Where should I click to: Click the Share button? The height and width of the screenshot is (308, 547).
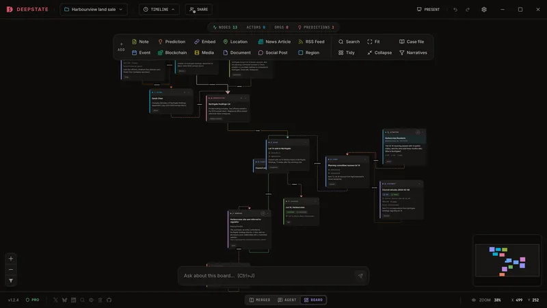tap(198, 10)
